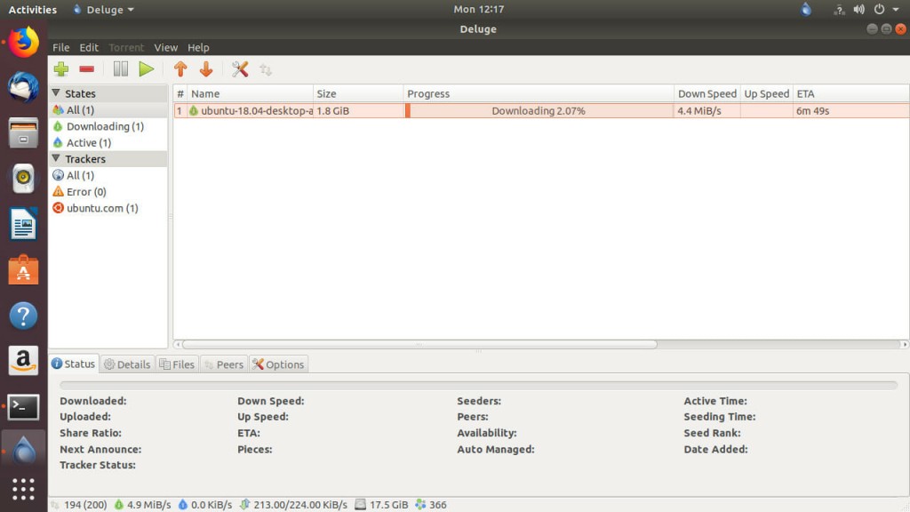Viewport: 910px width, 512px height.
Task: Open the Amazon dock launcher
Action: pos(23,361)
